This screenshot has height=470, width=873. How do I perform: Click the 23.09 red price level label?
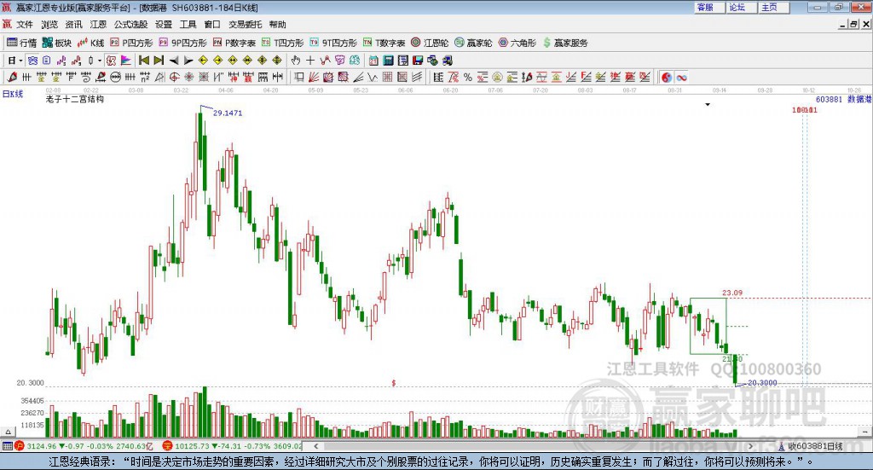(x=732, y=293)
